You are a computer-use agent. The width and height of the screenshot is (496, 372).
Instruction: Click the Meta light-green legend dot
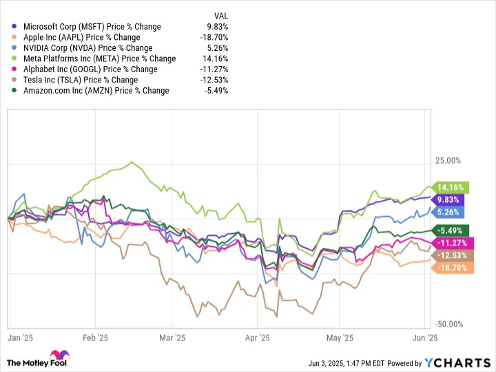pos(14,58)
